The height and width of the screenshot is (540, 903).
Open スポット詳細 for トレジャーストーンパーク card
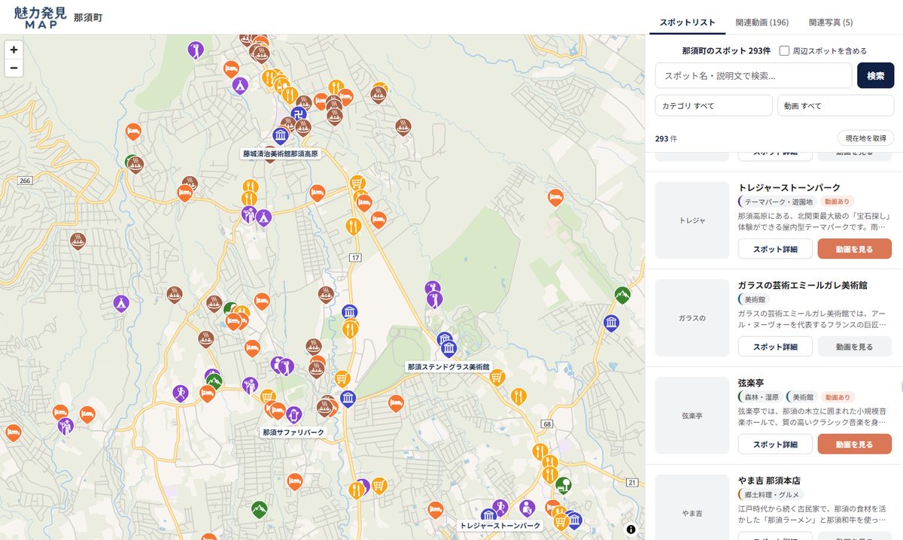click(x=775, y=249)
